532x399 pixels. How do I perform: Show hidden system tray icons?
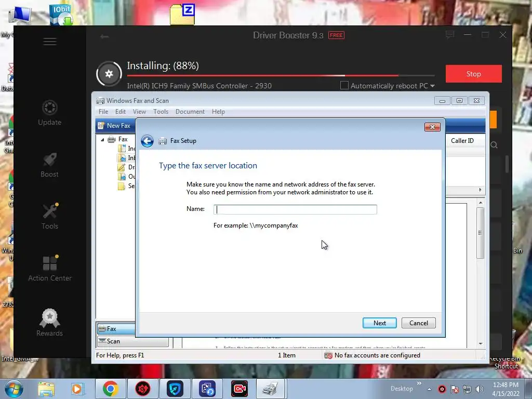point(429,389)
